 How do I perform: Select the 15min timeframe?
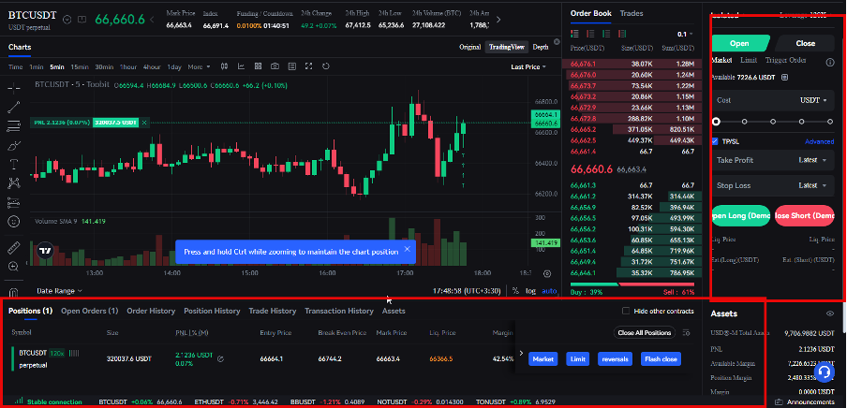(x=80, y=67)
